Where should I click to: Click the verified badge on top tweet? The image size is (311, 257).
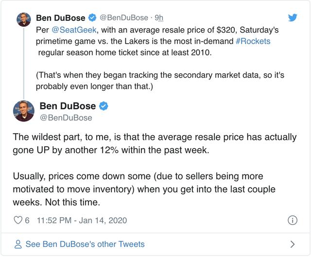92,17
